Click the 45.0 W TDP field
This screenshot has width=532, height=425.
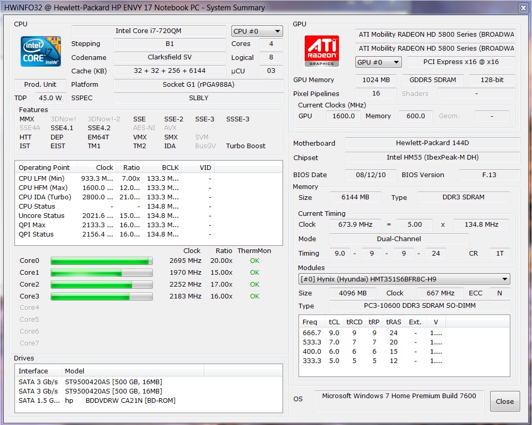[50, 98]
